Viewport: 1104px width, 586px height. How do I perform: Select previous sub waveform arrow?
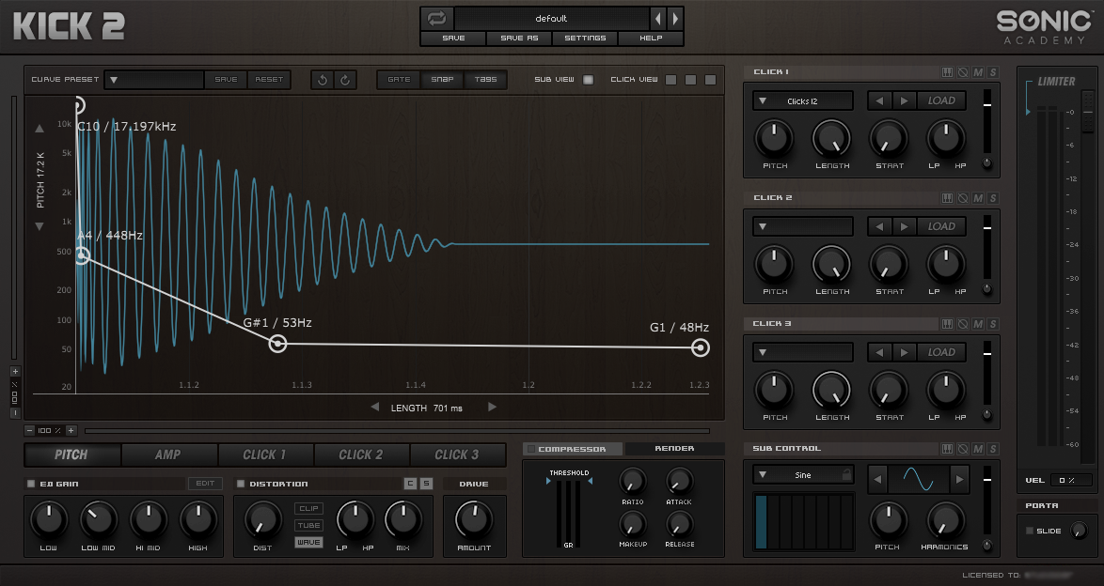[877, 480]
